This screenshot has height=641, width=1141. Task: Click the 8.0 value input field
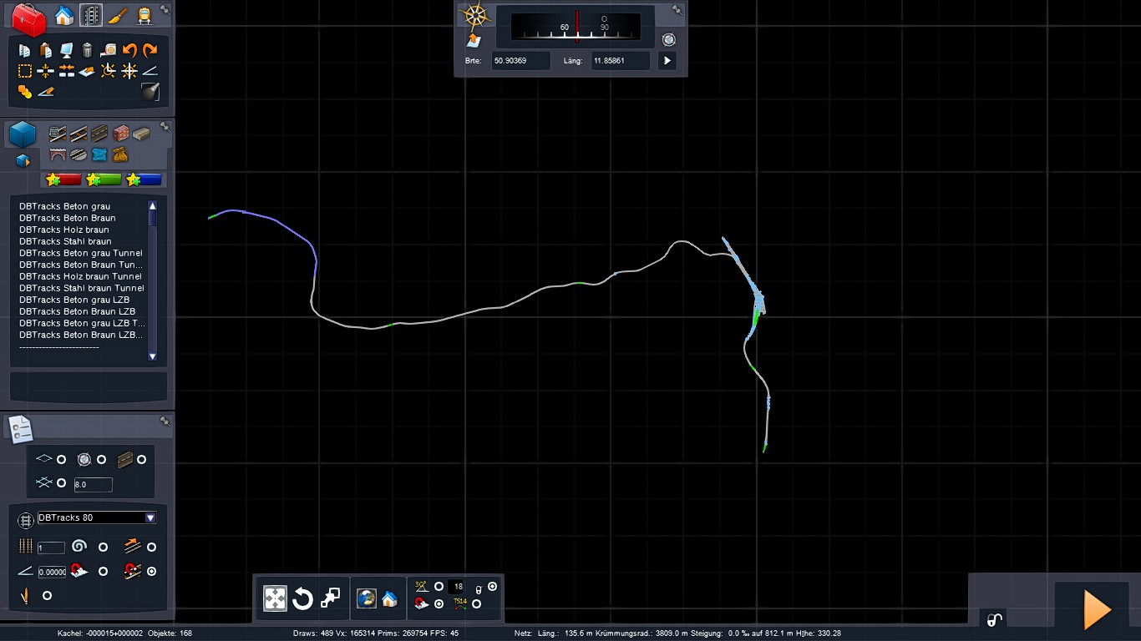(93, 484)
